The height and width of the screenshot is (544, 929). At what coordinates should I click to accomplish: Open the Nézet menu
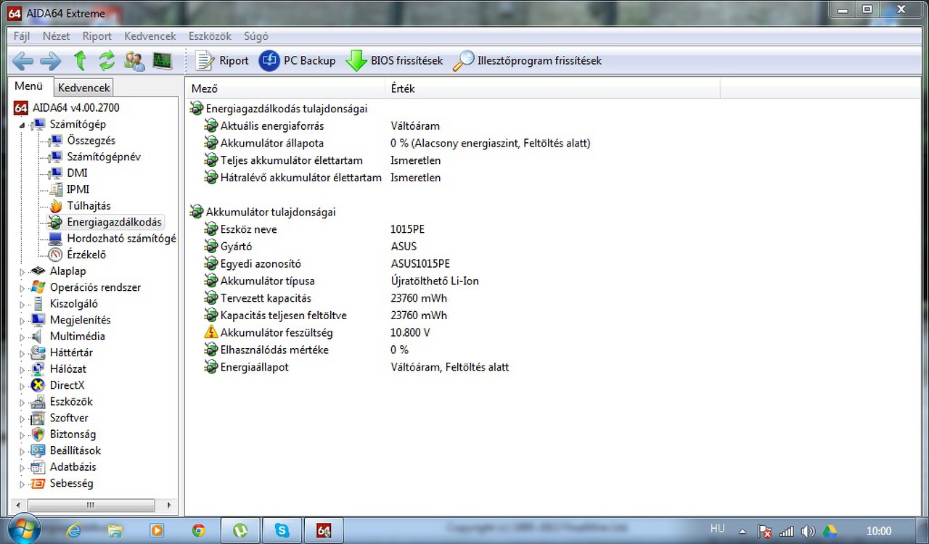57,36
